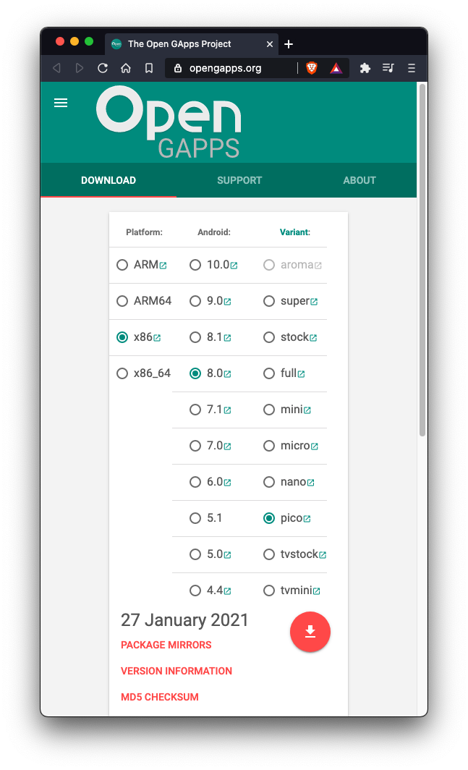
Task: Open the VERSION INFORMATION link
Action: tap(176, 671)
